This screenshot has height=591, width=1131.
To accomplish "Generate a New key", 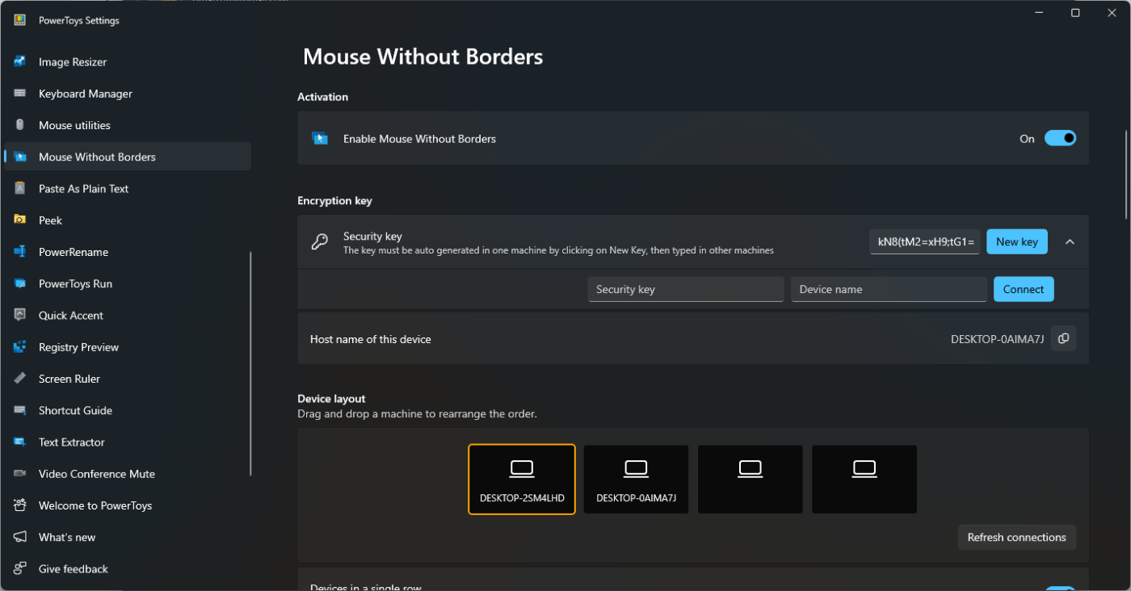I will (1017, 241).
